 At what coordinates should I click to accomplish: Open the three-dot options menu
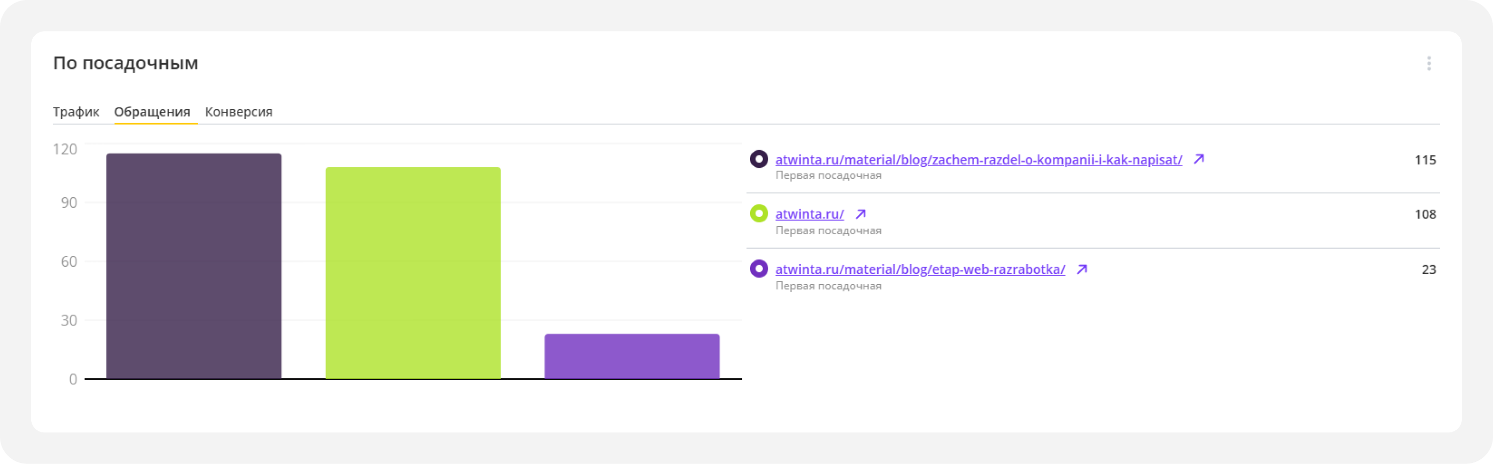[1429, 63]
